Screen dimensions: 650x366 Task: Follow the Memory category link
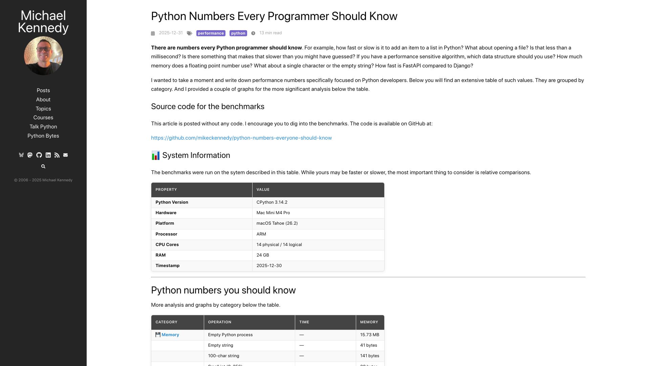(170, 334)
